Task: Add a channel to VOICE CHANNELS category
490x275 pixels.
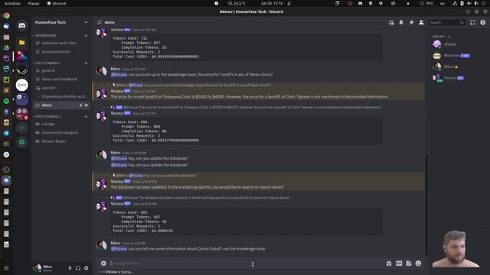Action: tap(86, 117)
